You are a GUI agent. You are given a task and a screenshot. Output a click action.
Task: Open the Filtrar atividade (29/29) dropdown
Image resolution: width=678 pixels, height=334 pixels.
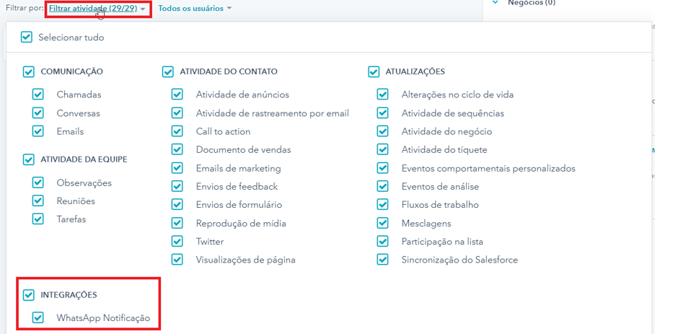coord(97,8)
